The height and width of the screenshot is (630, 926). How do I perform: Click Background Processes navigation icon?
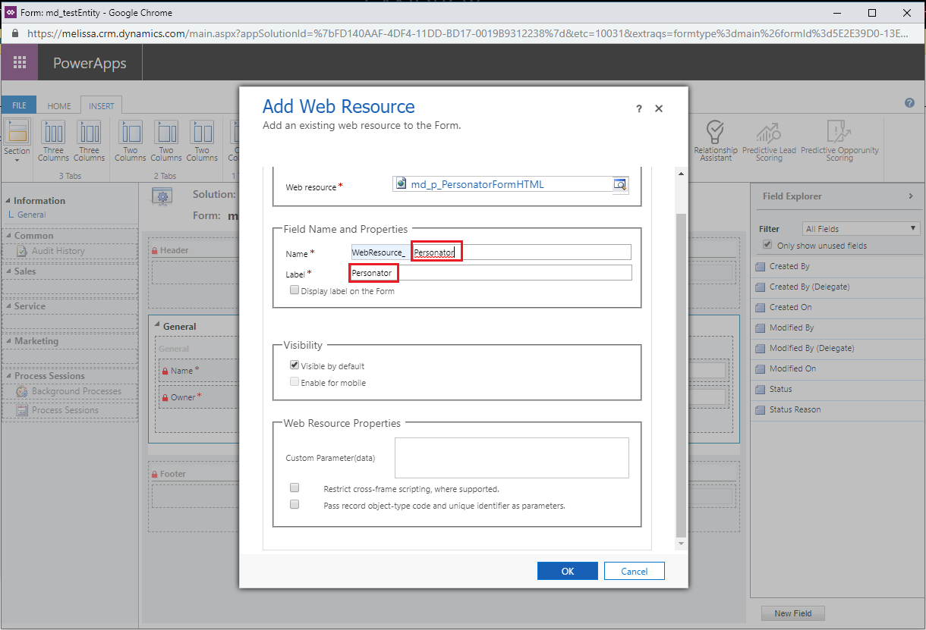click(22, 391)
